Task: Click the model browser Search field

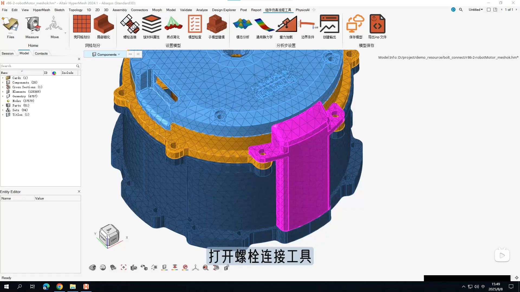Action: 38,66
